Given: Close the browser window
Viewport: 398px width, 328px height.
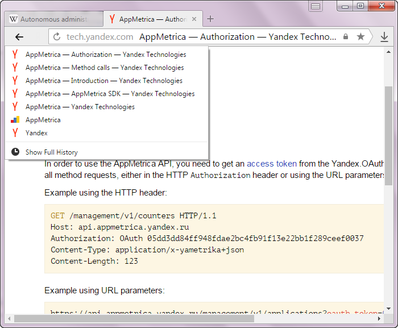Looking at the screenshot, I should (382, 6).
